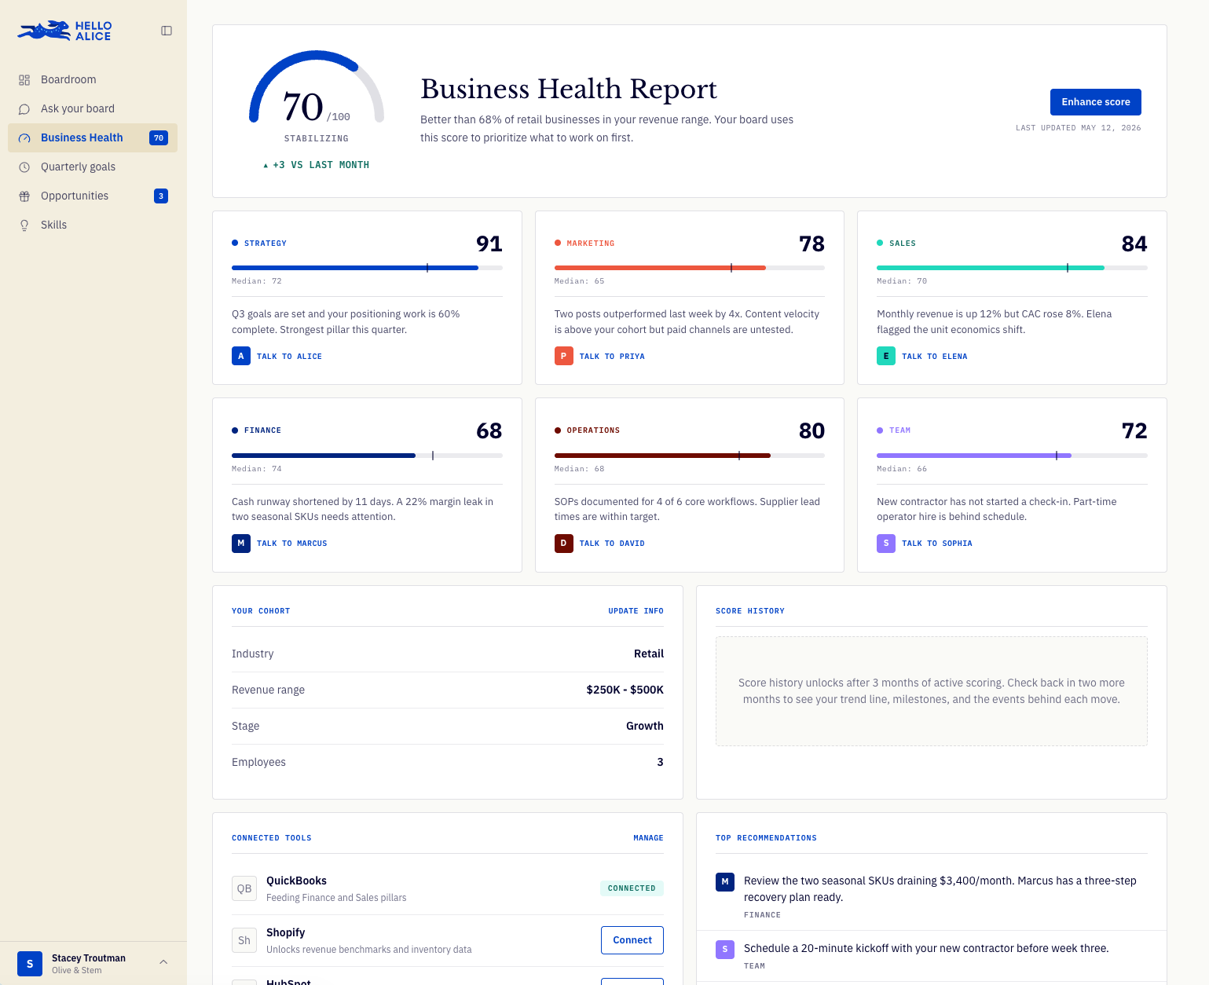The height and width of the screenshot is (985, 1209).
Task: Click the Team score progress bar
Action: (1012, 456)
